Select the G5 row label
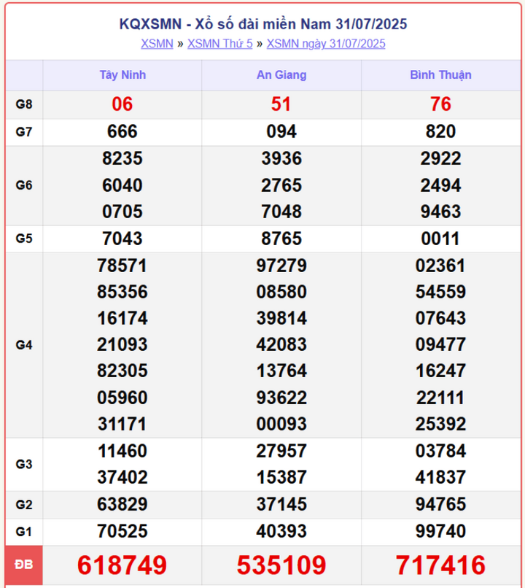This screenshot has width=525, height=588. click(24, 239)
